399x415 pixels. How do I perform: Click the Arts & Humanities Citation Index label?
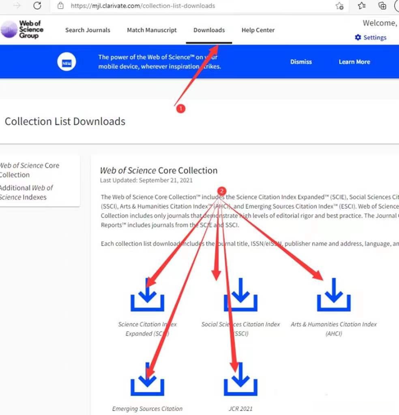pos(334,329)
